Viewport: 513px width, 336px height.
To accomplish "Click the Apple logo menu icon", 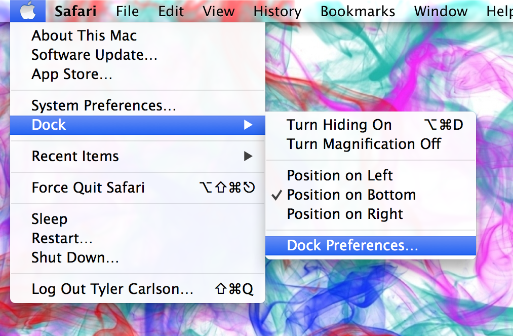I will (x=28, y=11).
